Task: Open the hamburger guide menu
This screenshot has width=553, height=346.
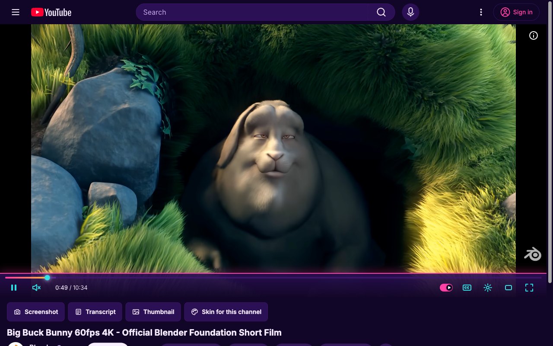Action: pyautogui.click(x=16, y=12)
